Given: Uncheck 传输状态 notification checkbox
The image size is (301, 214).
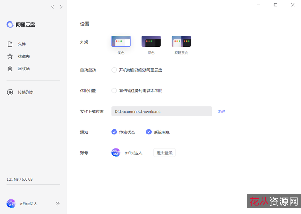Looking at the screenshot, I should click(x=114, y=132).
